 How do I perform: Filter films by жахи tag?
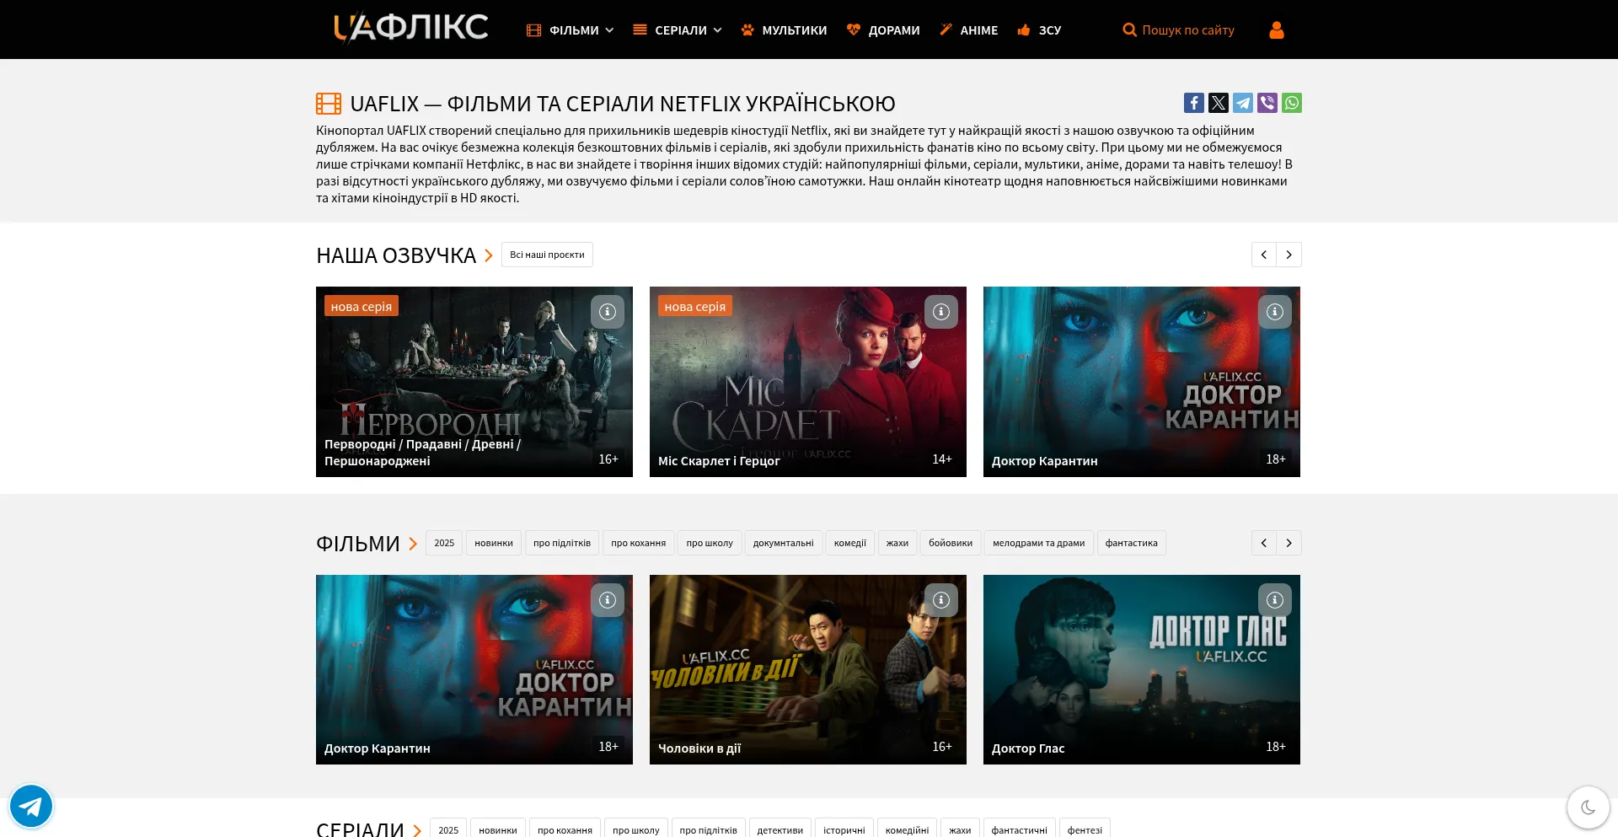pos(897,543)
